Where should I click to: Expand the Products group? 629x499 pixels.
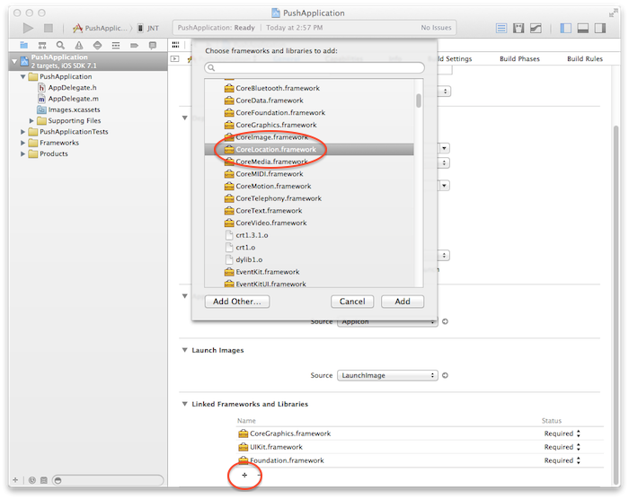[22, 153]
